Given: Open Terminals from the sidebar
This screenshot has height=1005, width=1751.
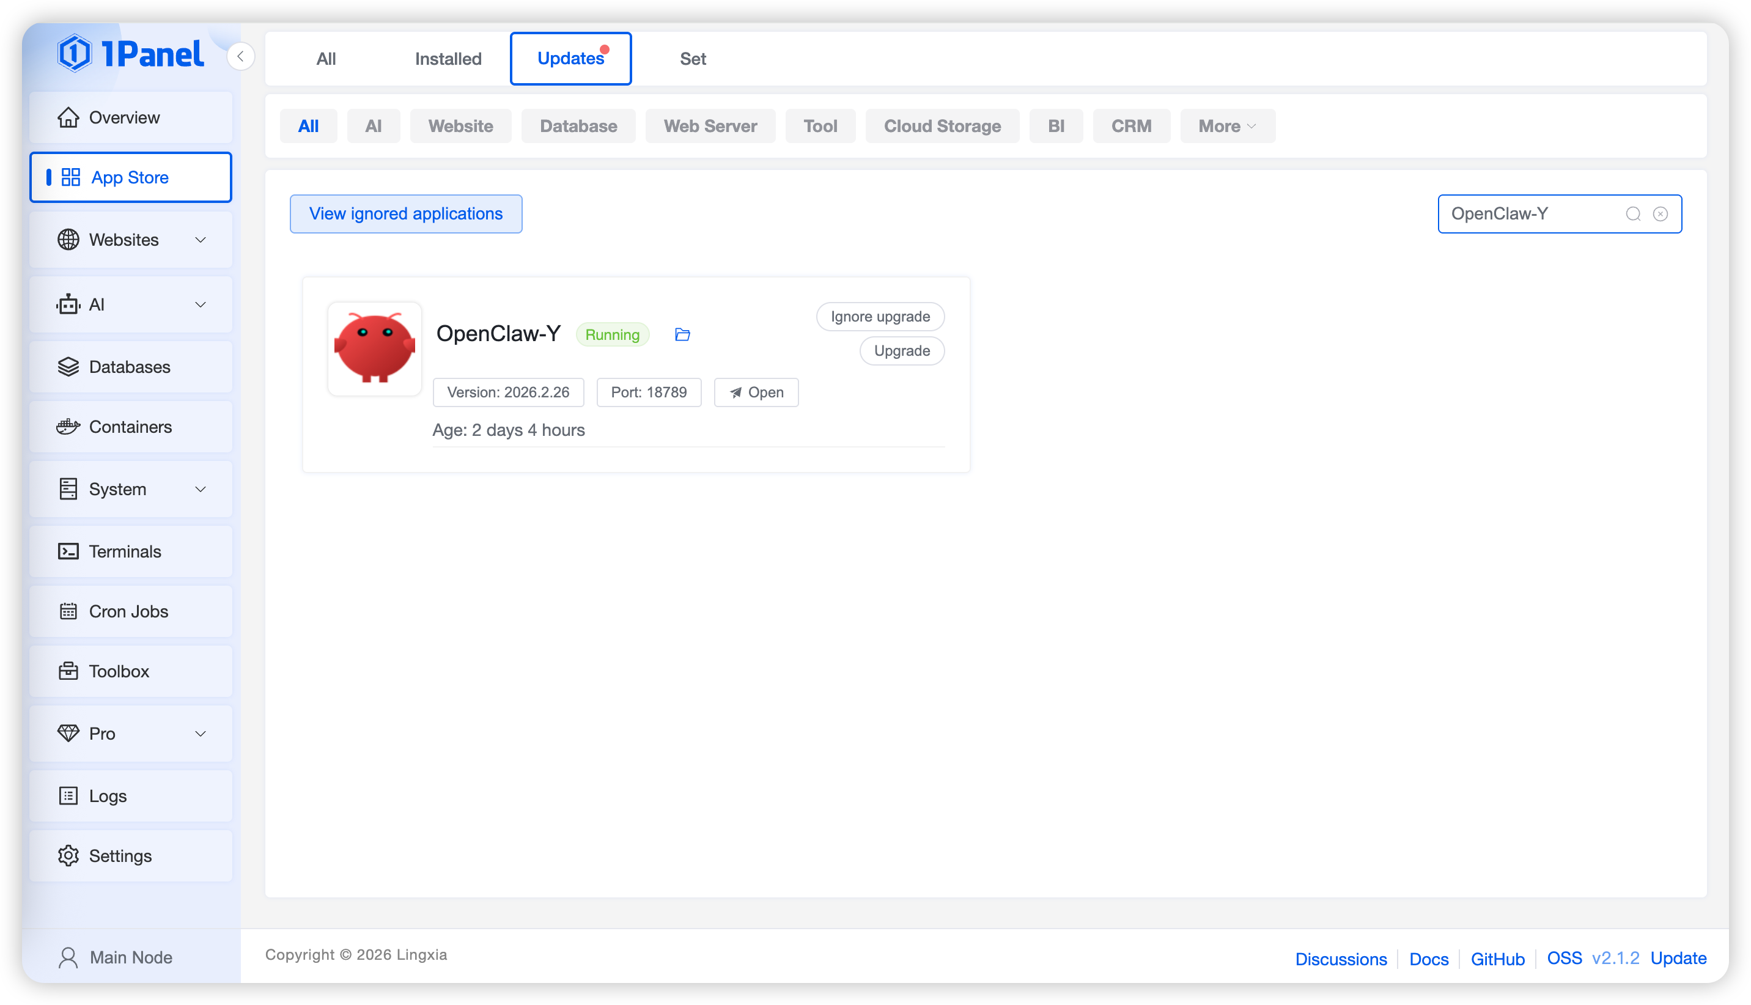Looking at the screenshot, I should pos(125,551).
